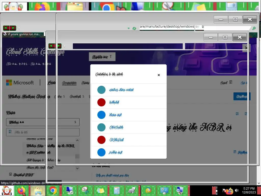Open themar-msft contributor profile link

pos(115,115)
